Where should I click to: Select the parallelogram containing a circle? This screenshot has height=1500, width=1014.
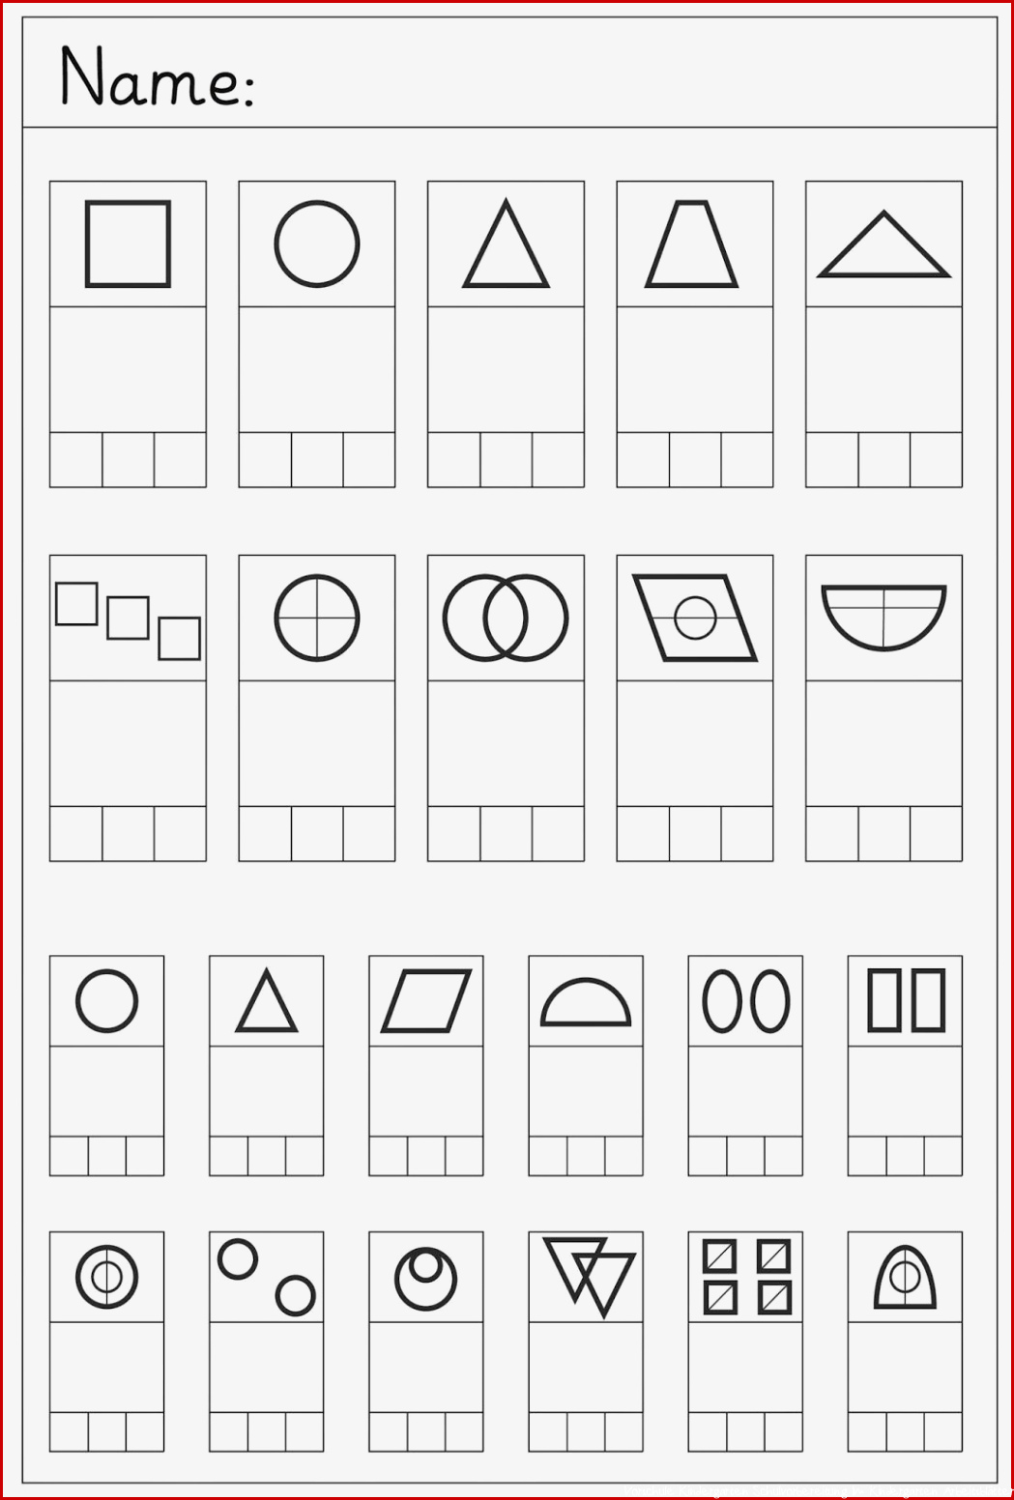click(695, 618)
